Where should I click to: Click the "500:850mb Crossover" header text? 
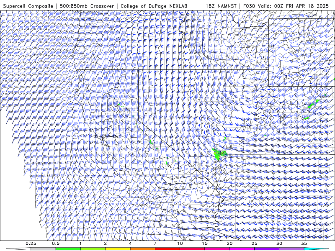click(87, 6)
